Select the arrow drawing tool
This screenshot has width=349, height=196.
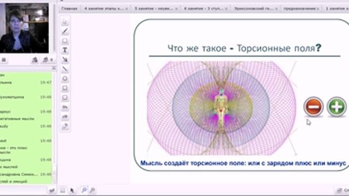(65, 59)
